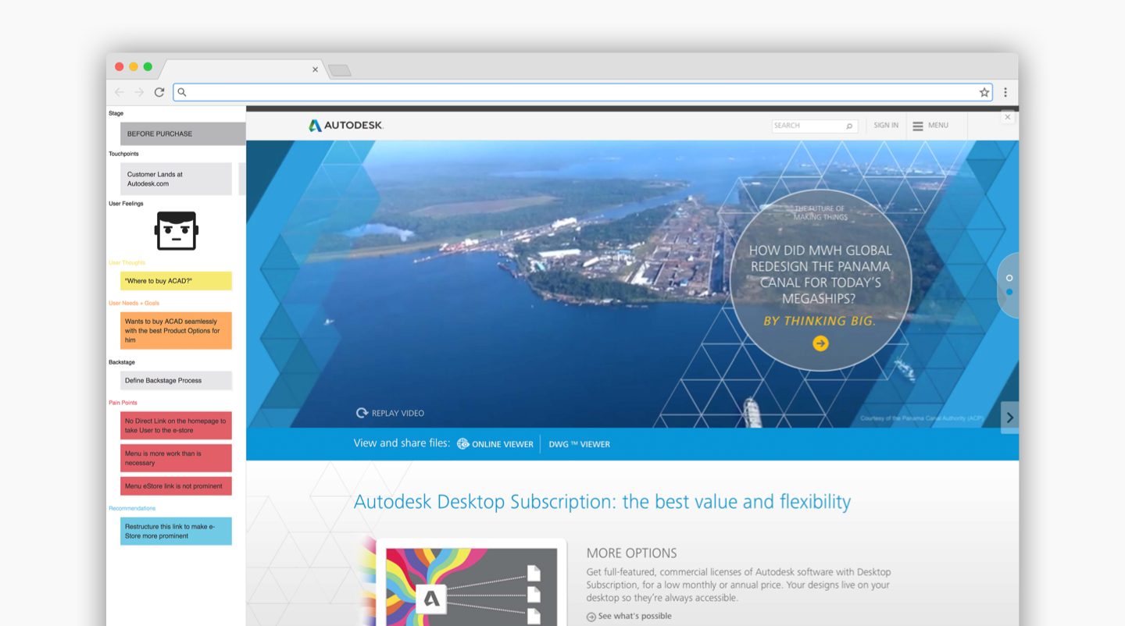This screenshot has height=626, width=1125.
Task: Open a new tab with the tab button
Action: tap(339, 70)
